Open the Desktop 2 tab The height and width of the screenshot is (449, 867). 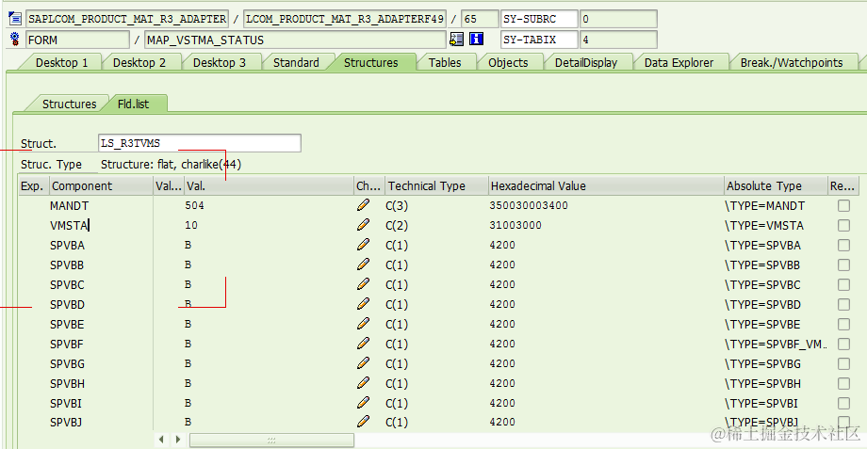pyautogui.click(x=139, y=62)
